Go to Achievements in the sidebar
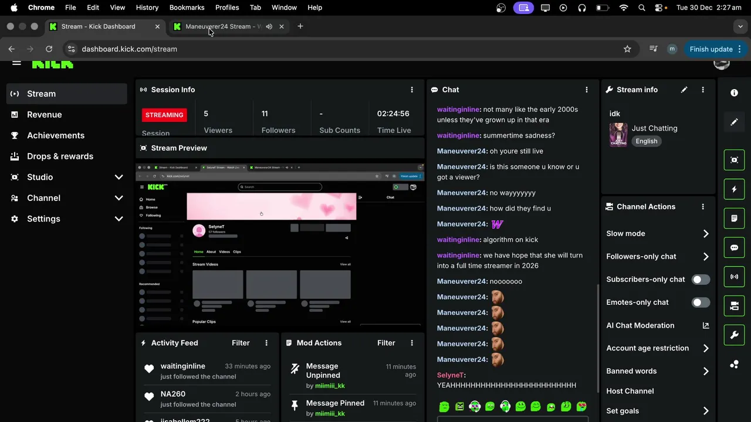Image resolution: width=751 pixels, height=422 pixels. (x=66, y=135)
